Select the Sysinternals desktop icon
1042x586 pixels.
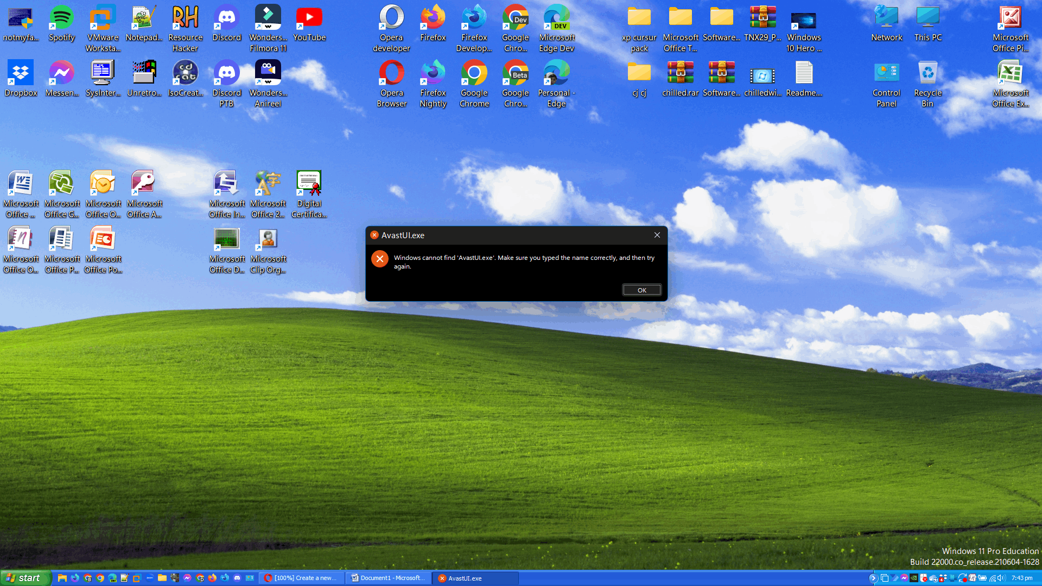pos(103,79)
